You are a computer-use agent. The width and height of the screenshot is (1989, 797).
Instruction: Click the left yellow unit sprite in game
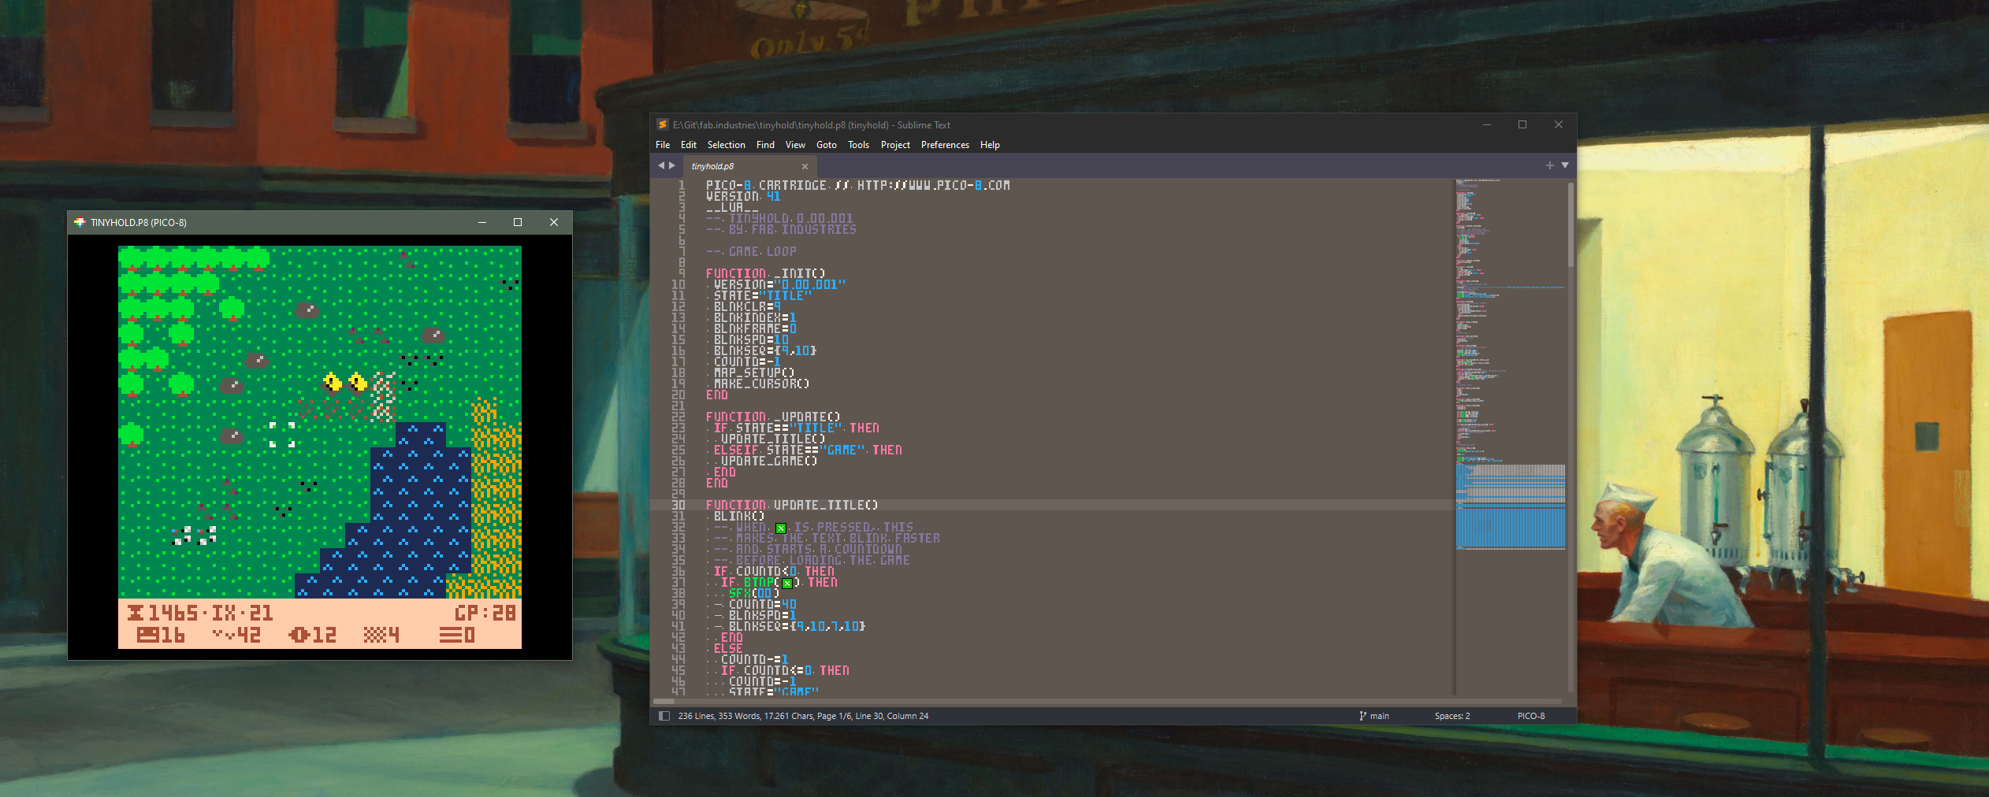click(x=333, y=384)
